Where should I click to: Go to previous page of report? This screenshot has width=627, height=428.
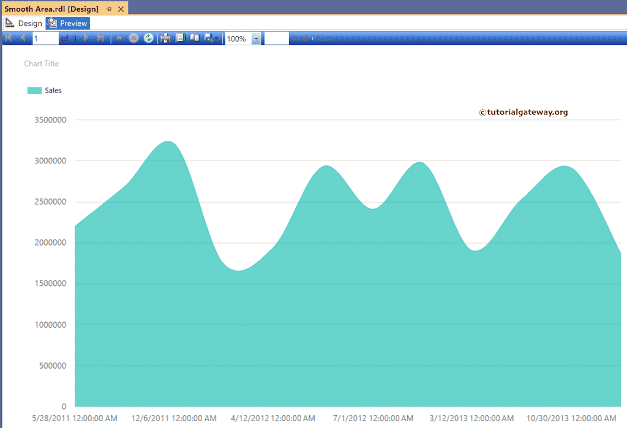(23, 38)
